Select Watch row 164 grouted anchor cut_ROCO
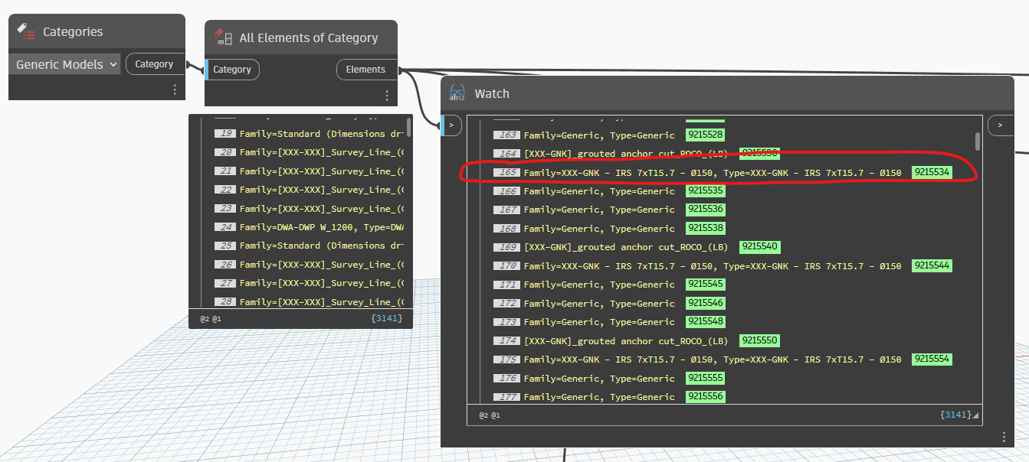The image size is (1029, 462). 625,153
